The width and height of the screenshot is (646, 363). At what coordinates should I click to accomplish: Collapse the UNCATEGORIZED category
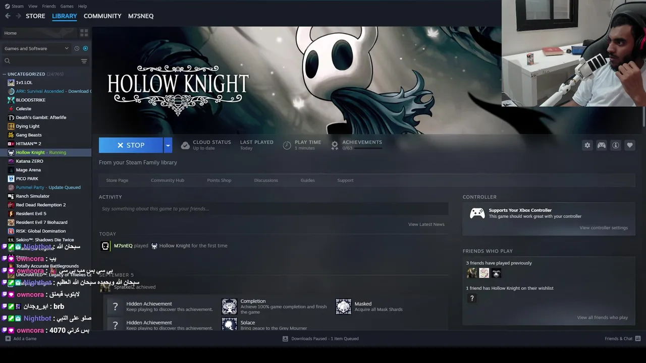(x=5, y=74)
